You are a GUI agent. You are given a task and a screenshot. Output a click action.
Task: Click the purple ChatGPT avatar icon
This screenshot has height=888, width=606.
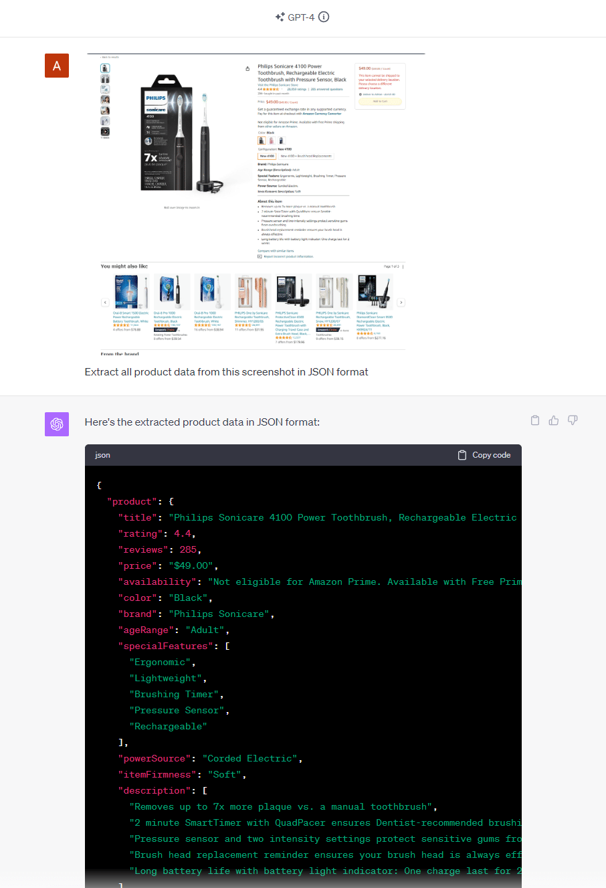[x=57, y=424]
